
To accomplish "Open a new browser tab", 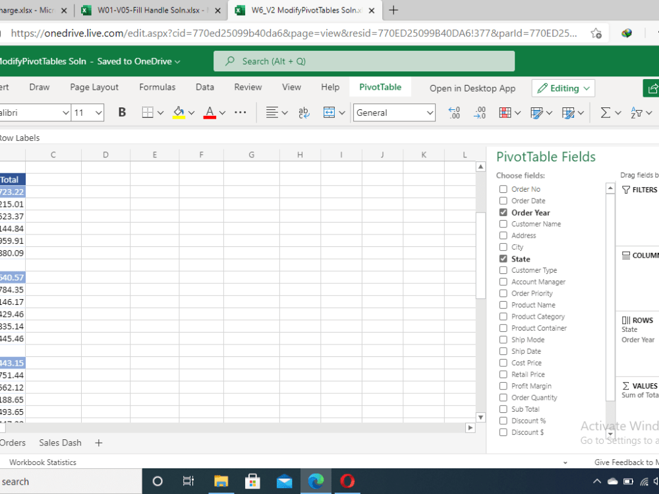I will coord(393,10).
